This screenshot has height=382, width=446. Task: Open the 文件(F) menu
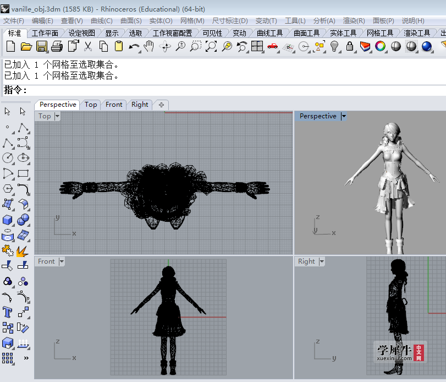point(14,21)
